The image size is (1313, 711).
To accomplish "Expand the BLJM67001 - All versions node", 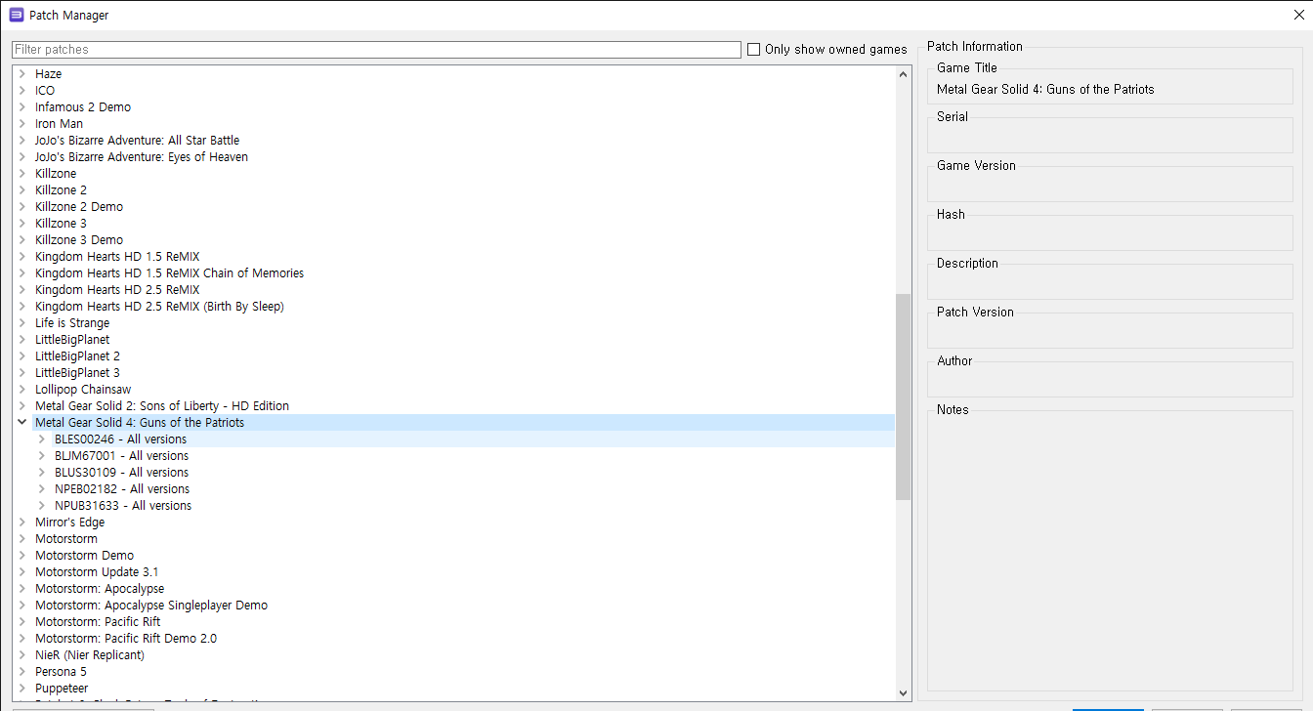I will point(41,456).
